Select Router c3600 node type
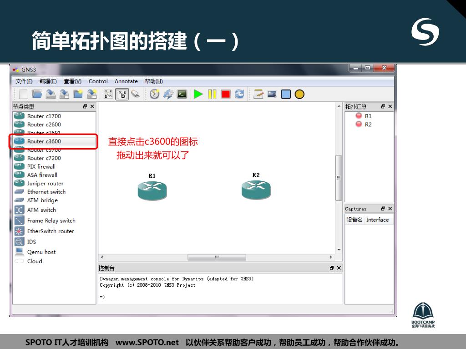 [x=54, y=141]
